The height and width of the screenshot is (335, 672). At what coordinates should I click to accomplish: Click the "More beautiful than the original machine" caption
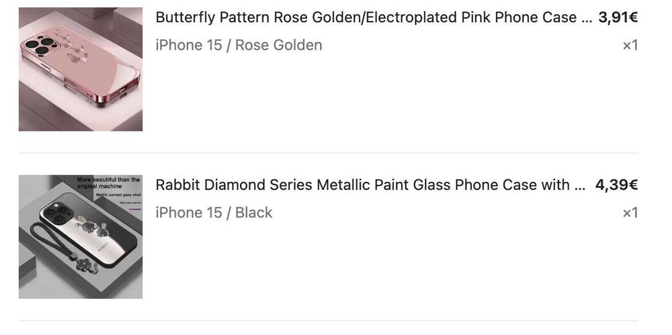pos(108,183)
